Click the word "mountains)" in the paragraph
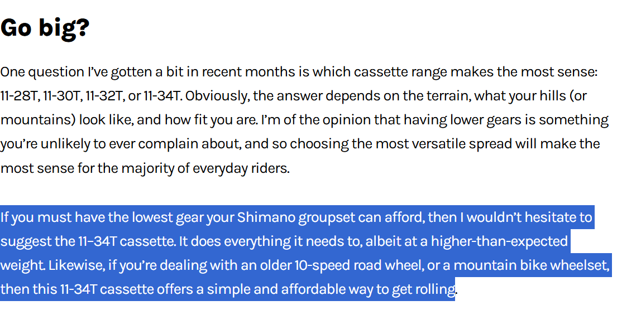This screenshot has height=315, width=617. click(x=38, y=120)
